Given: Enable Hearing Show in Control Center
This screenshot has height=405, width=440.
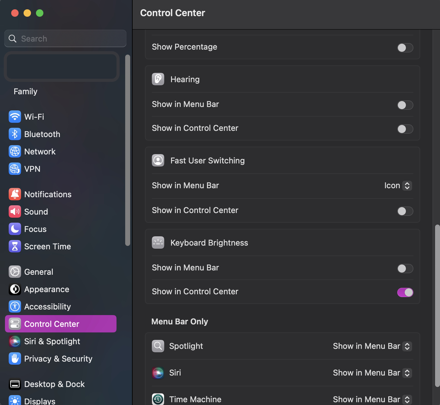Looking at the screenshot, I should [405, 129].
